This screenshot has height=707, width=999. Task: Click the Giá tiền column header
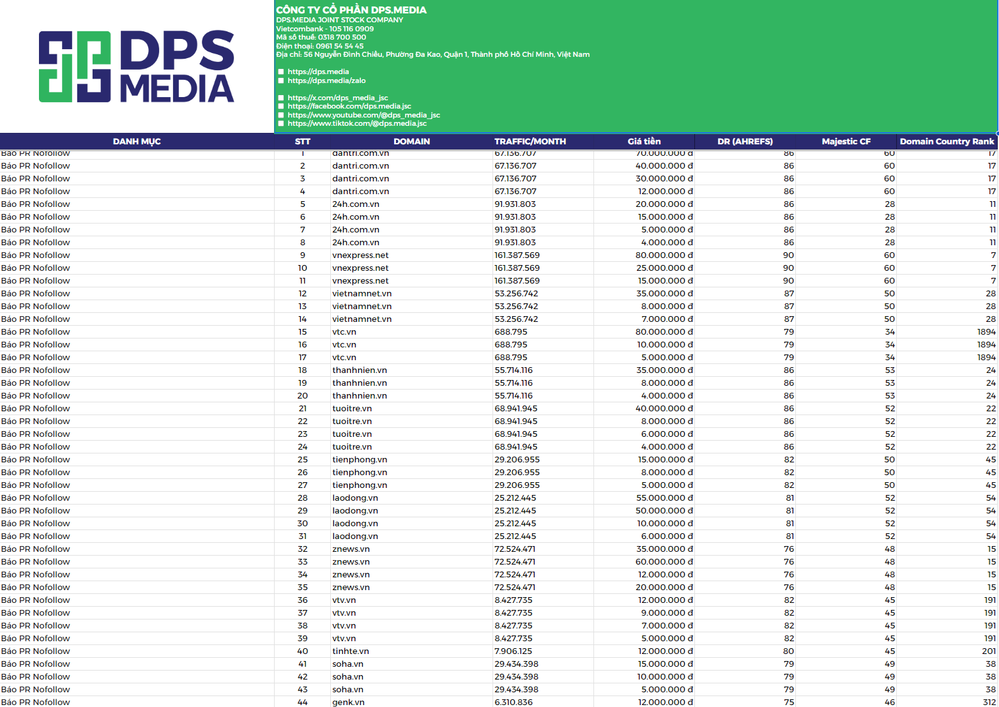click(644, 141)
